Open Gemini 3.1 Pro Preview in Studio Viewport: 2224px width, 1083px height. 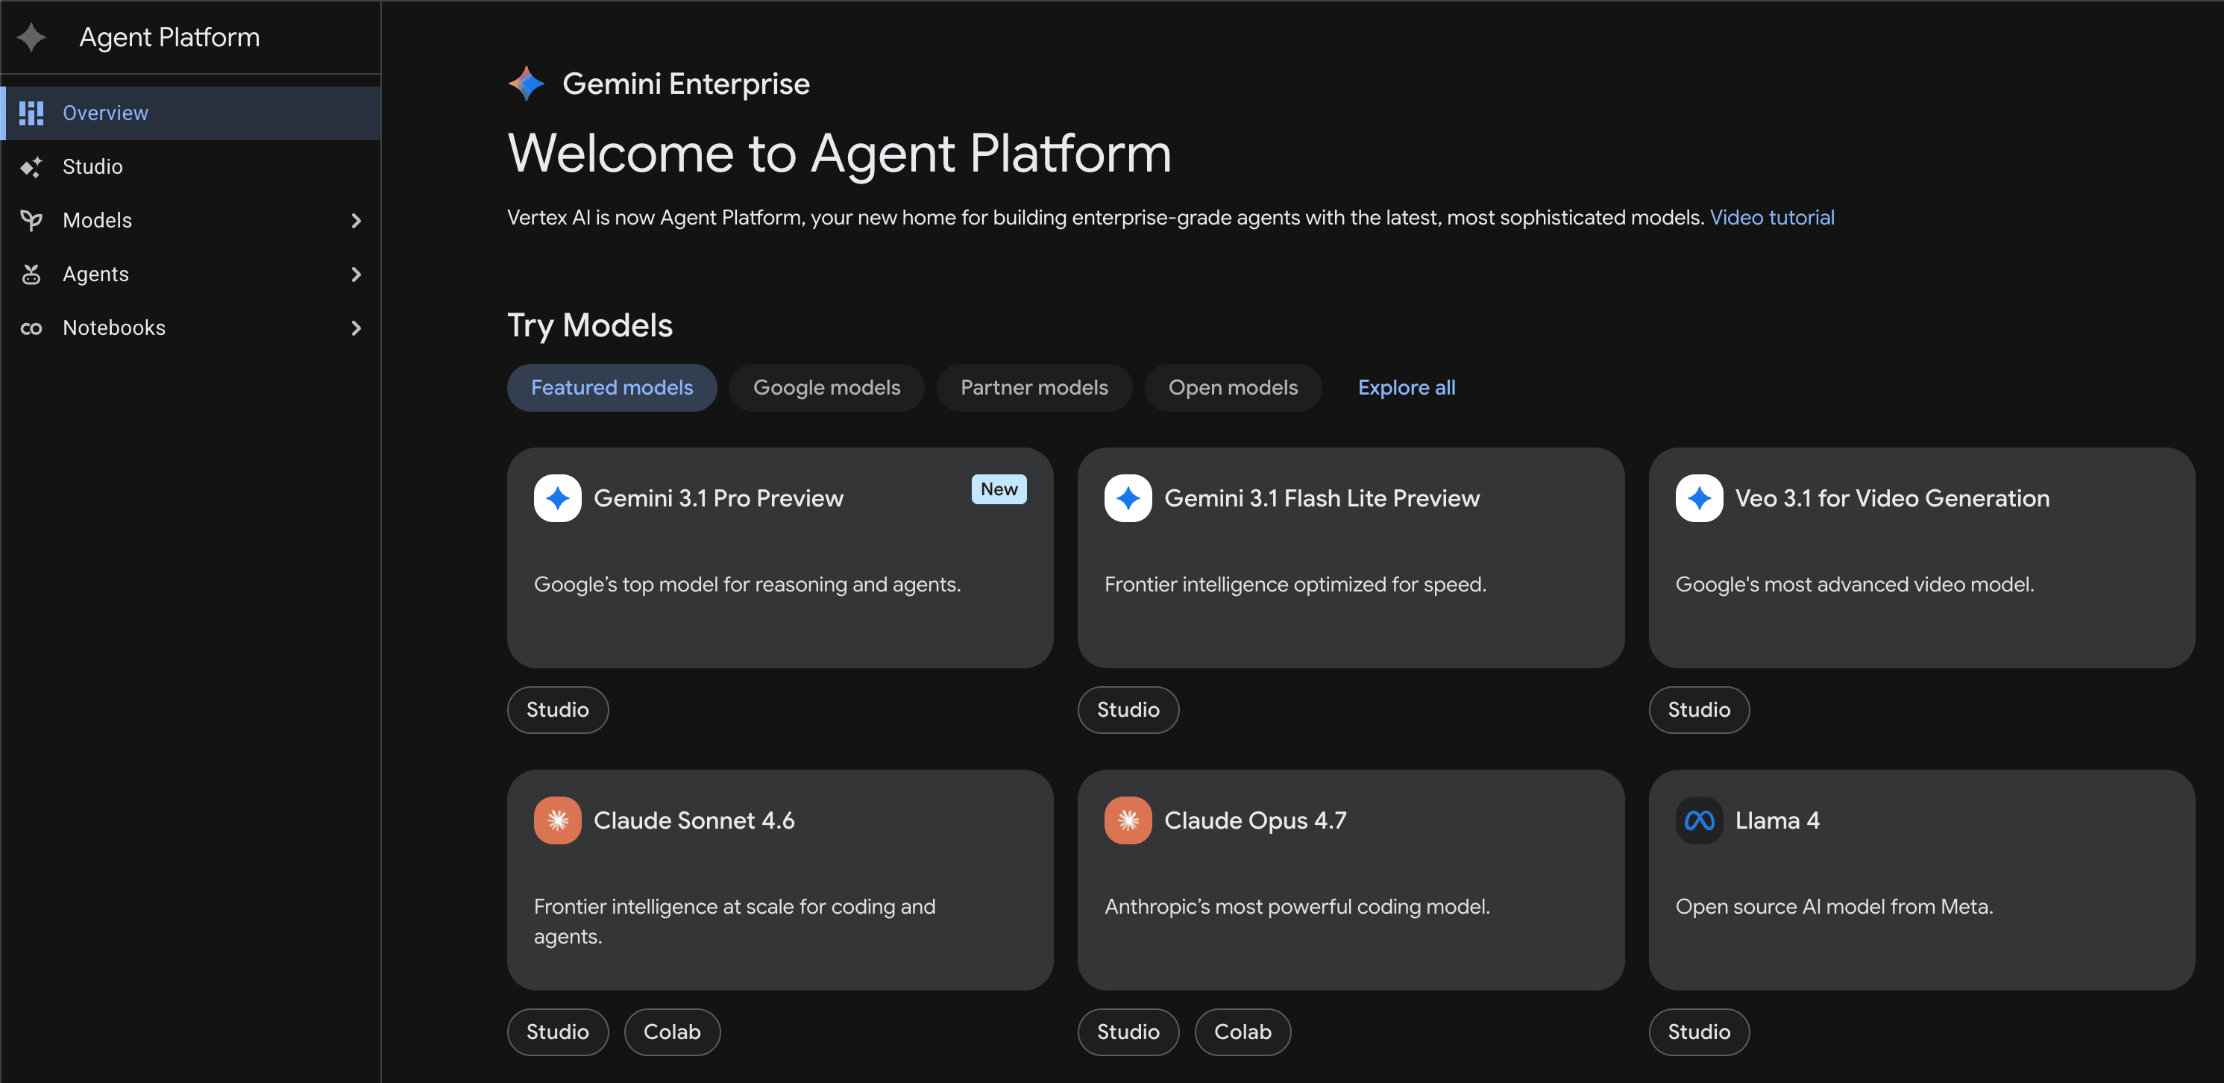point(558,710)
